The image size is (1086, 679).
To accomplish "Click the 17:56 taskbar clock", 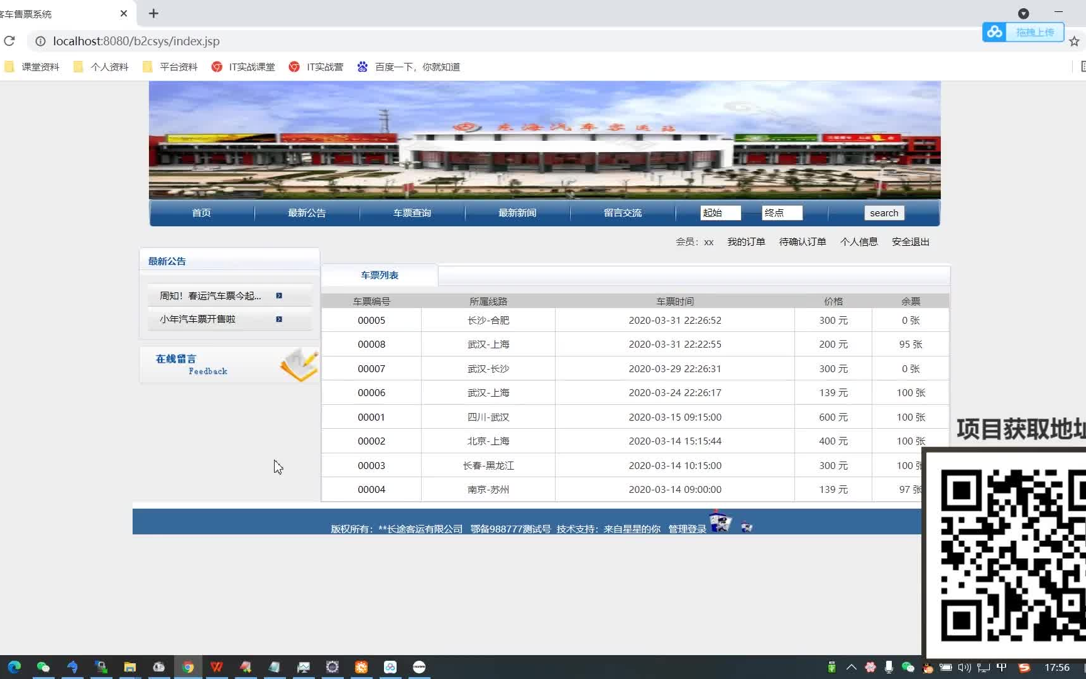I will (1057, 668).
